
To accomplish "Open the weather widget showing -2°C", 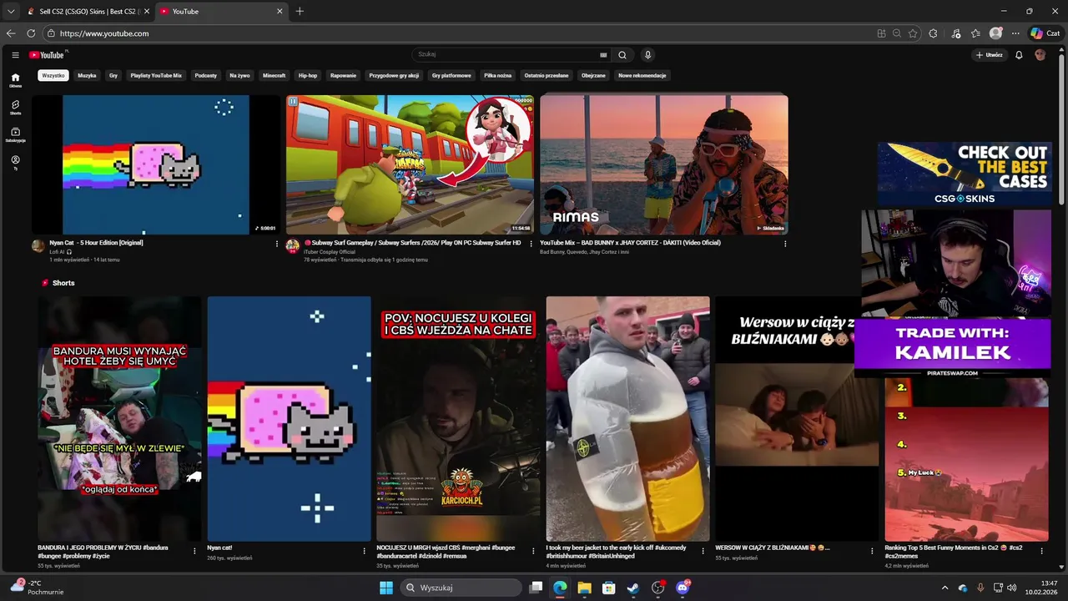I will [38, 588].
